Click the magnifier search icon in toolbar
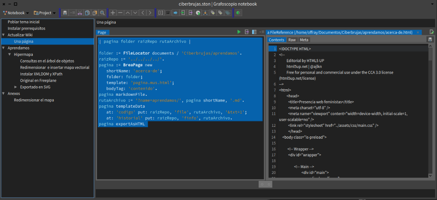The image size is (437, 200). tap(102, 13)
